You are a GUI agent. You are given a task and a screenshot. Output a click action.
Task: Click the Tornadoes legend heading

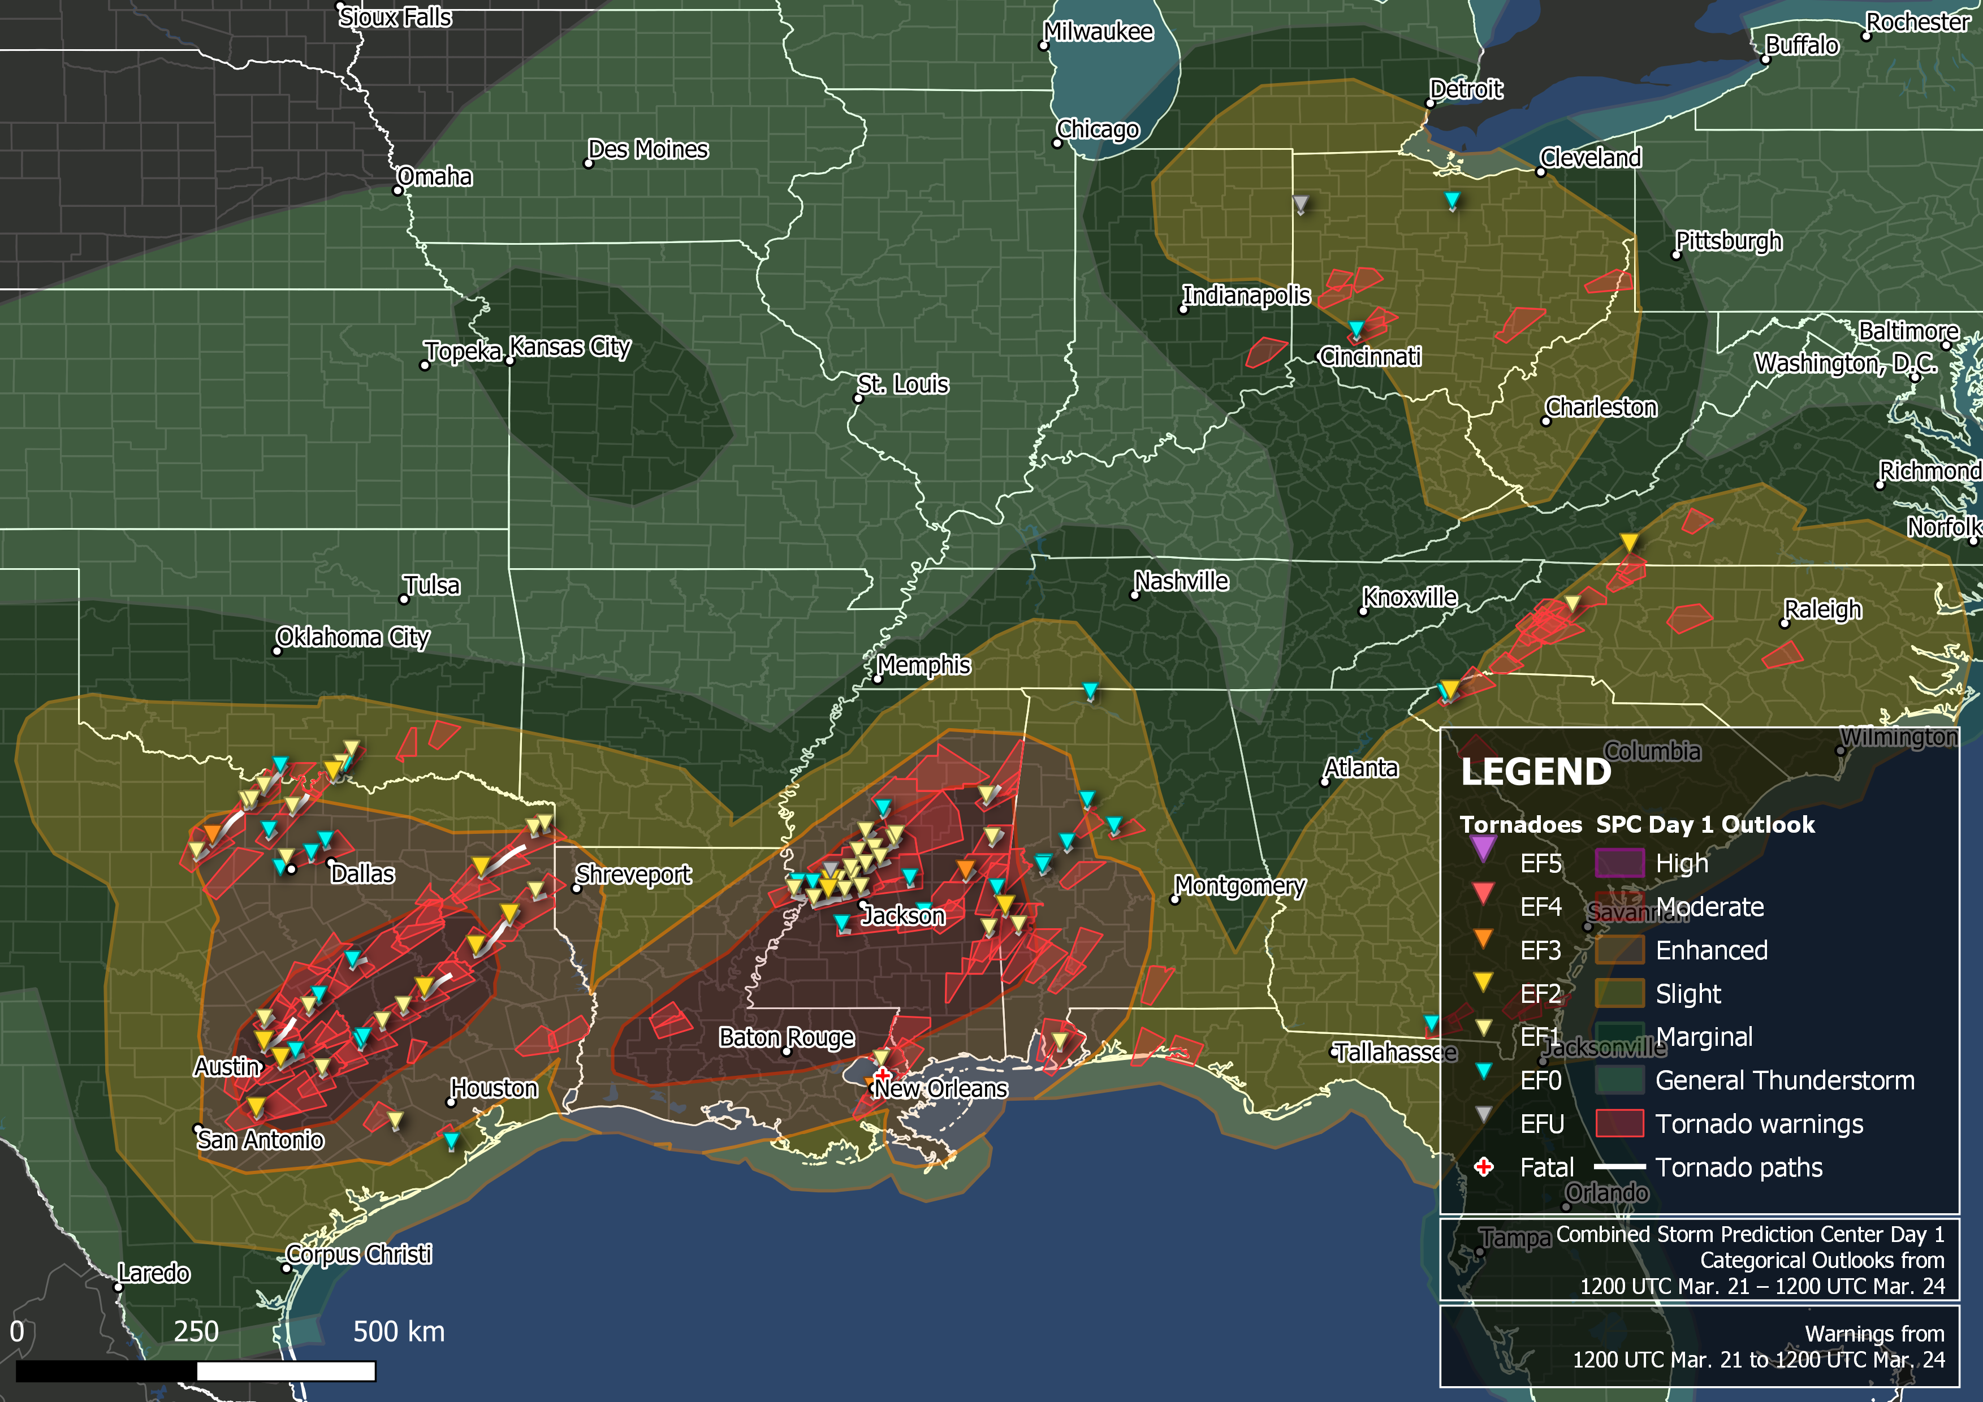tap(1521, 824)
